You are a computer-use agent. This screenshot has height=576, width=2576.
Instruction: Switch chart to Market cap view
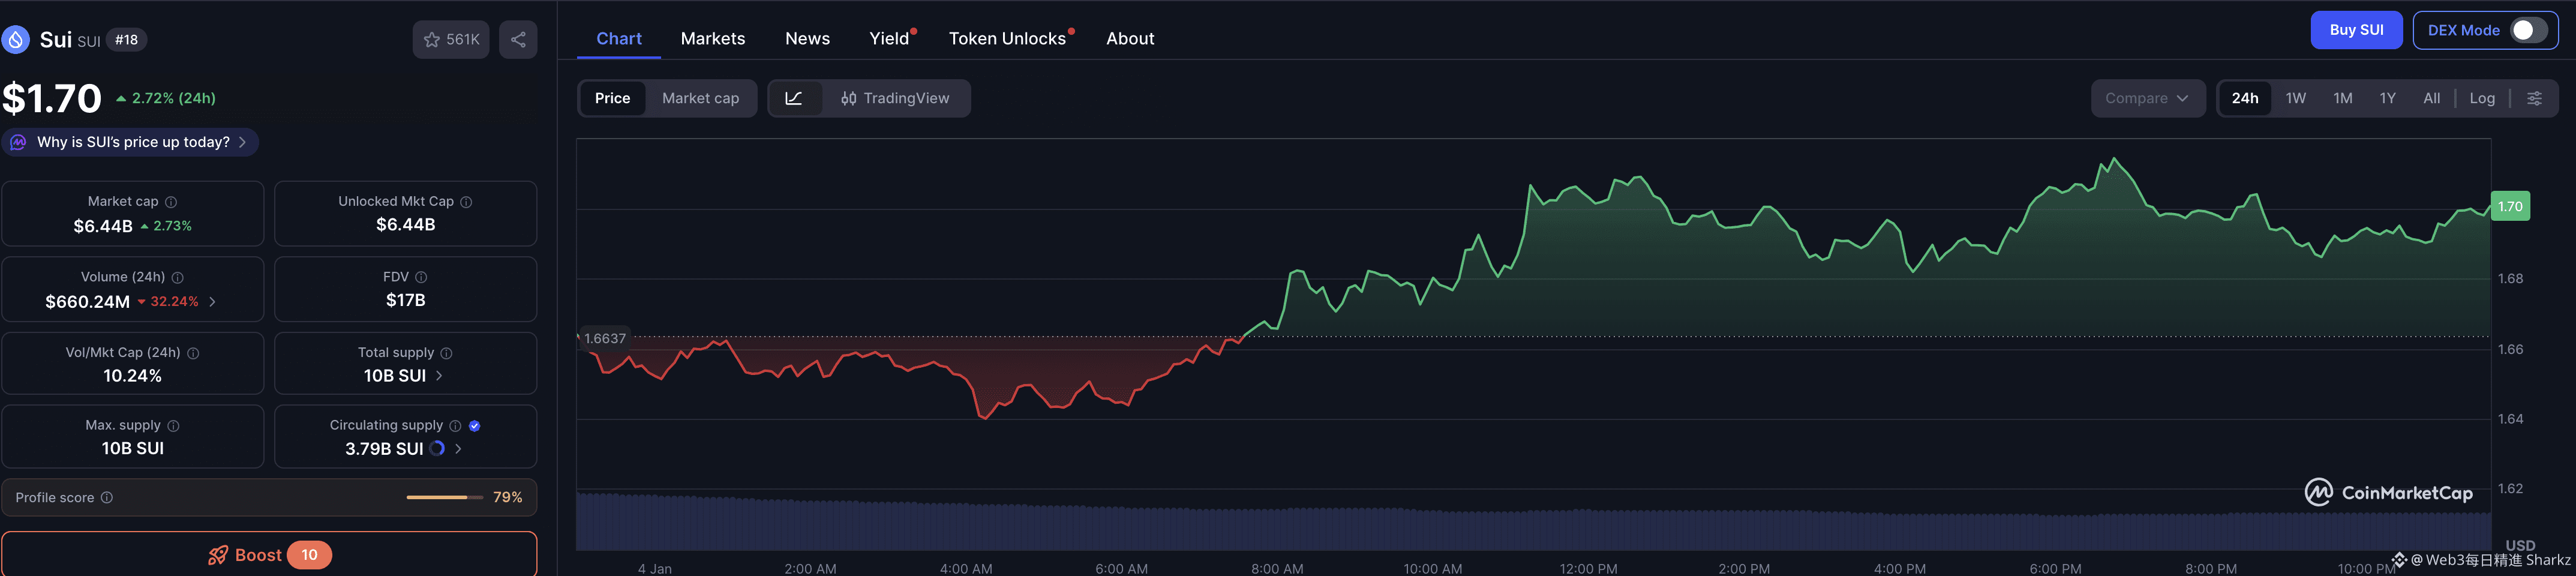tap(700, 98)
